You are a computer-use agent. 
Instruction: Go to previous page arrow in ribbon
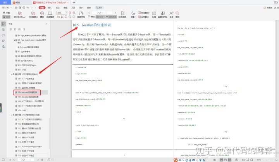[89, 13]
